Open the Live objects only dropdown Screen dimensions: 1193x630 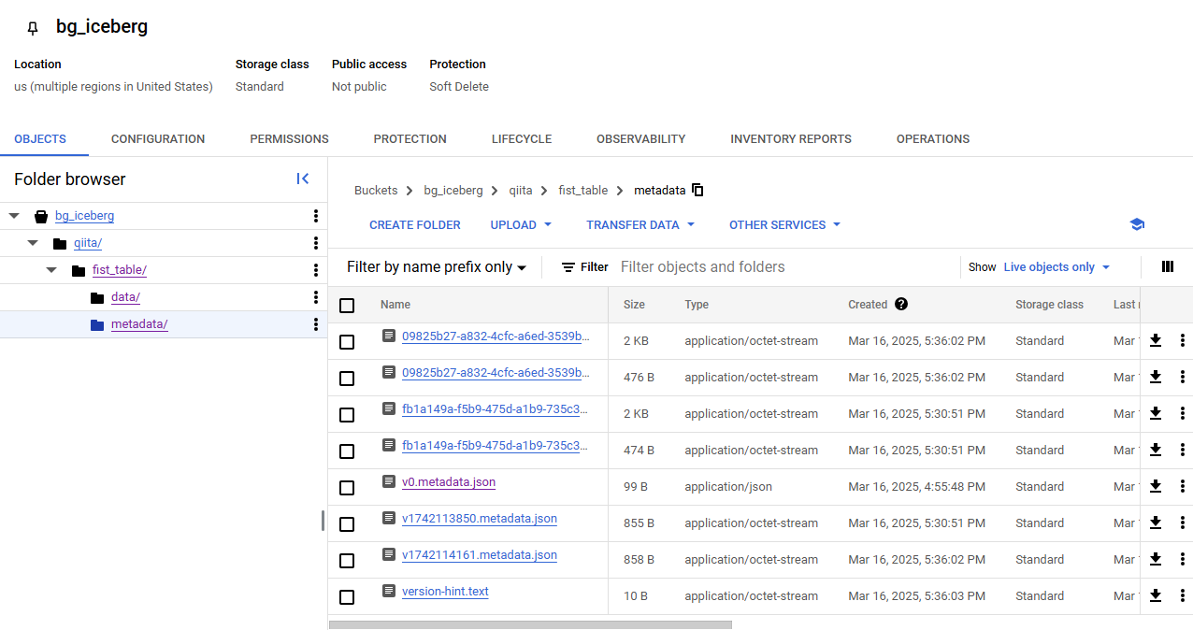click(x=1056, y=267)
